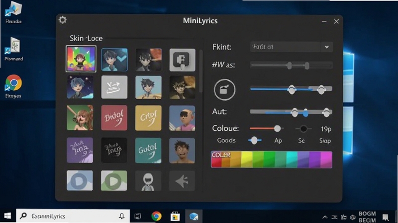The width and height of the screenshot is (398, 223).
Task: Select the Ap option
Action: coord(278,141)
